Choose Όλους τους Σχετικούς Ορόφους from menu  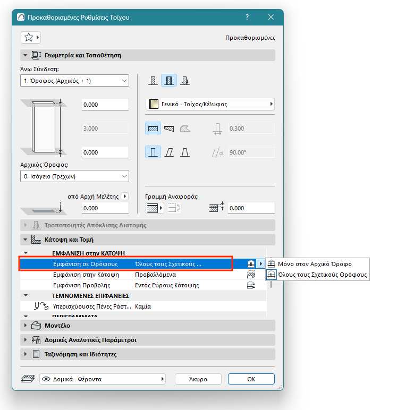pos(317,275)
